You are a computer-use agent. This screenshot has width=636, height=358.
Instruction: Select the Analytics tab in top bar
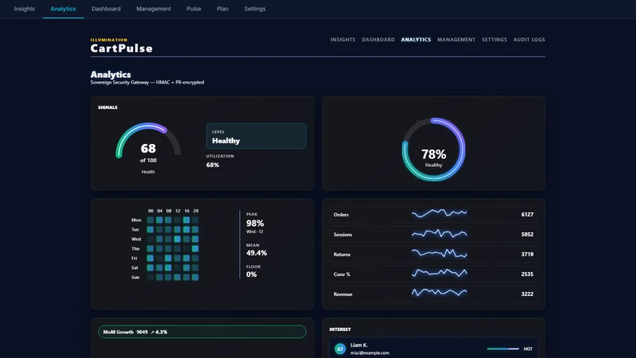pos(64,9)
